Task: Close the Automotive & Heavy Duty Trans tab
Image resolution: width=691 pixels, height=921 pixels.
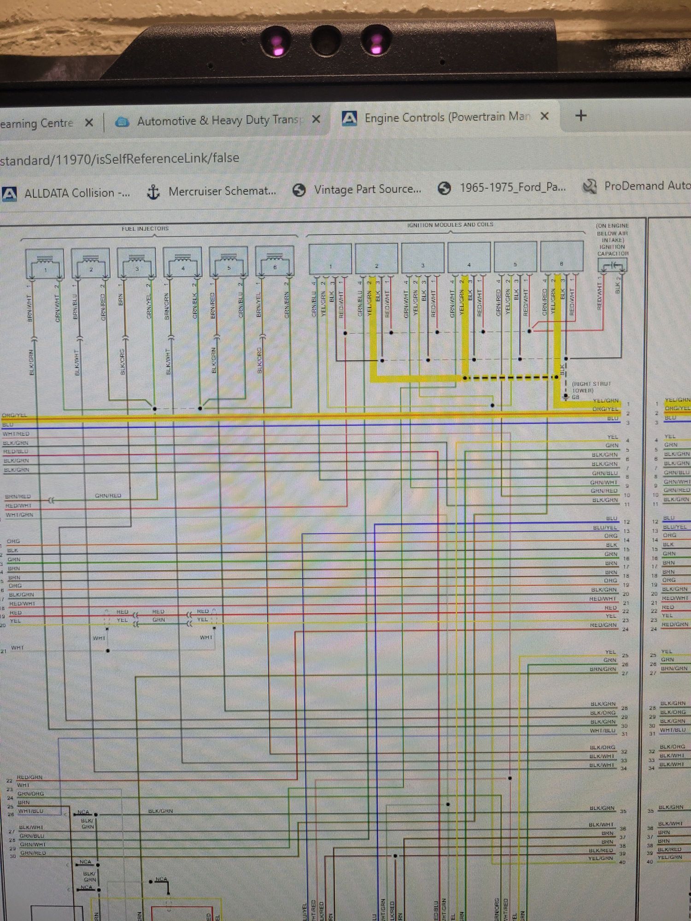Action: [316, 119]
